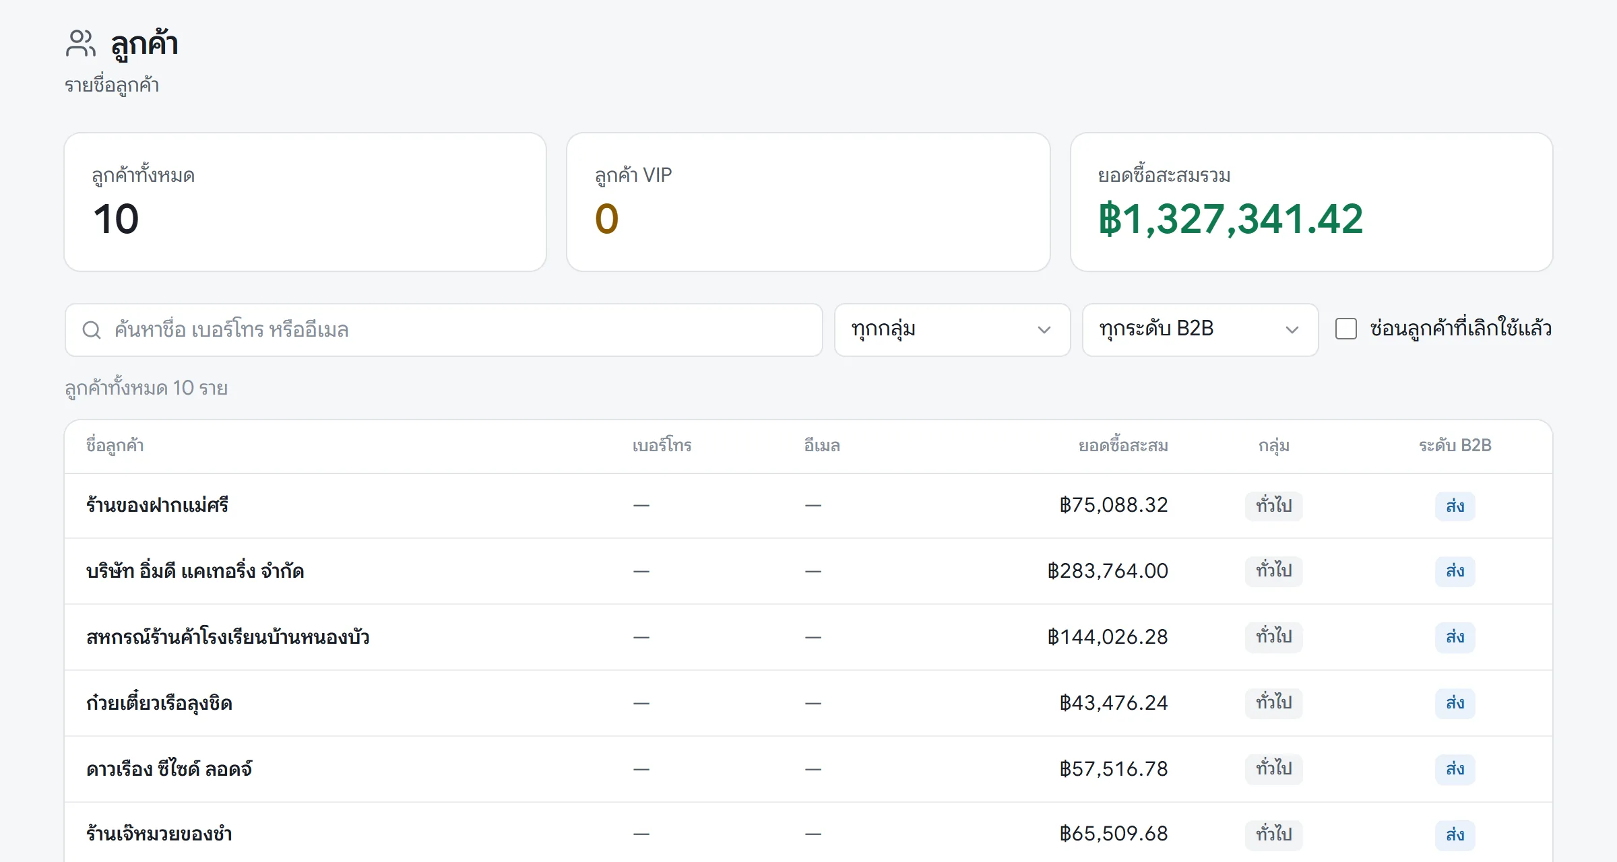The width and height of the screenshot is (1617, 862).
Task: Open customer ร้านเจ๊หมวยของชำ
Action: [x=159, y=834]
